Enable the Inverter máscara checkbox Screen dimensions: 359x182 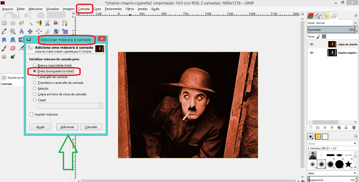[x=32, y=114]
